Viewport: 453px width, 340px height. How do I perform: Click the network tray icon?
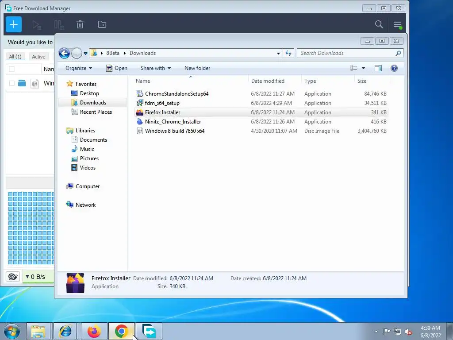398,332
